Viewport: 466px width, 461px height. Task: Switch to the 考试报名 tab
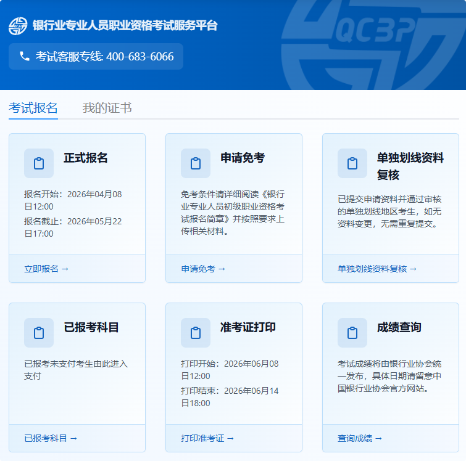33,108
